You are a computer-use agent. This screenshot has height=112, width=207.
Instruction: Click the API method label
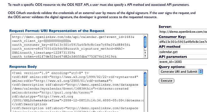coord(169,47)
